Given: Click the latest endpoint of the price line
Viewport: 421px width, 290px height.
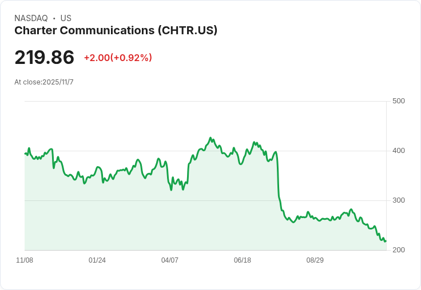Looking at the screenshot, I should pyautogui.click(x=386, y=241).
